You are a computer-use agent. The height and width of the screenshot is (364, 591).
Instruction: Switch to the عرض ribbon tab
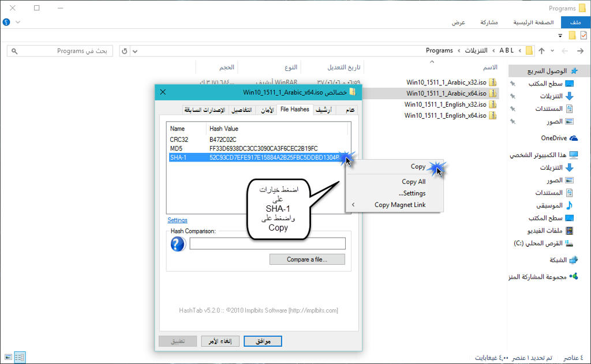(x=458, y=22)
